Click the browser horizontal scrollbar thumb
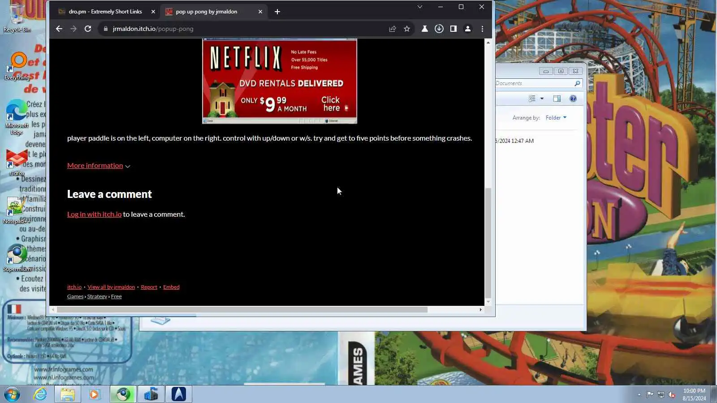The image size is (717, 403). pos(242,309)
